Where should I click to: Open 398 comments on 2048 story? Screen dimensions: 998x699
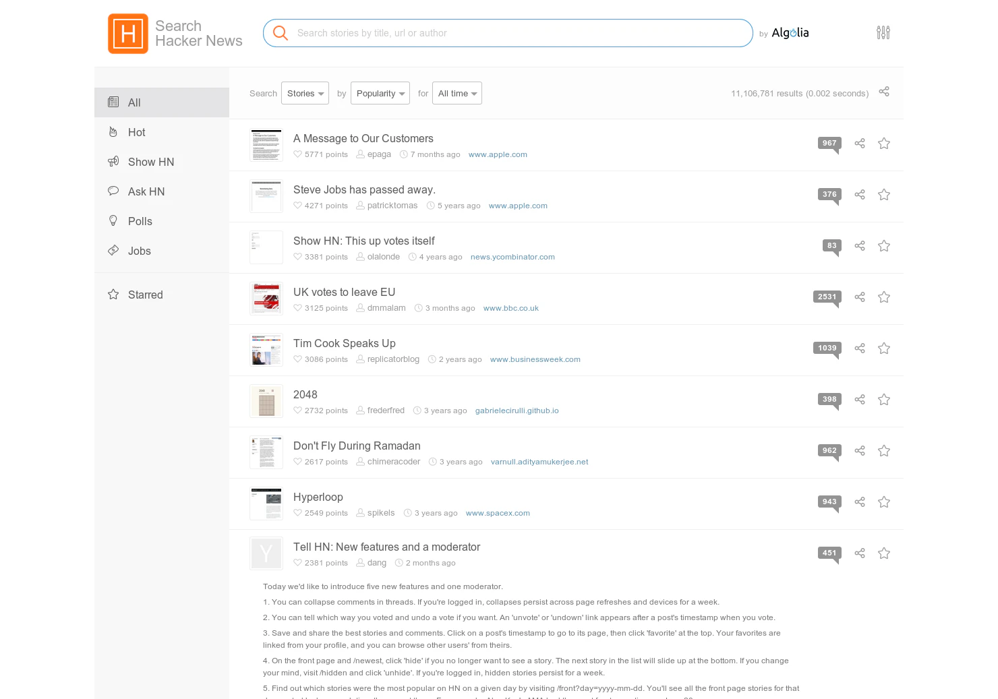pyautogui.click(x=829, y=400)
